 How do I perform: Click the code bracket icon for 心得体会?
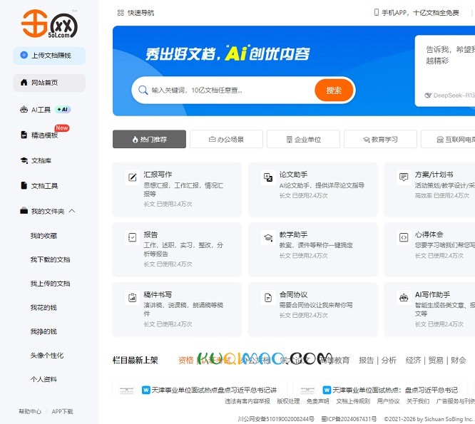(x=404, y=237)
